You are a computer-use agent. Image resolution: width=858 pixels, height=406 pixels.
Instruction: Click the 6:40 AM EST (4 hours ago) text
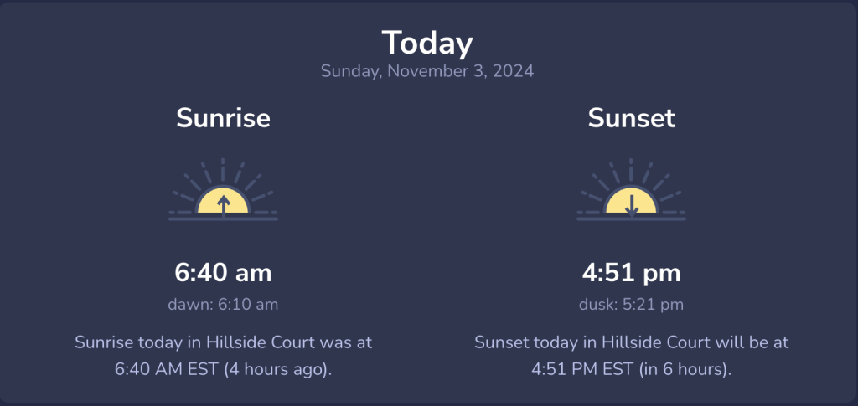pos(223,369)
